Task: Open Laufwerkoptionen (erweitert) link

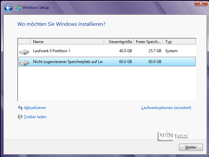Action: pos(166,108)
